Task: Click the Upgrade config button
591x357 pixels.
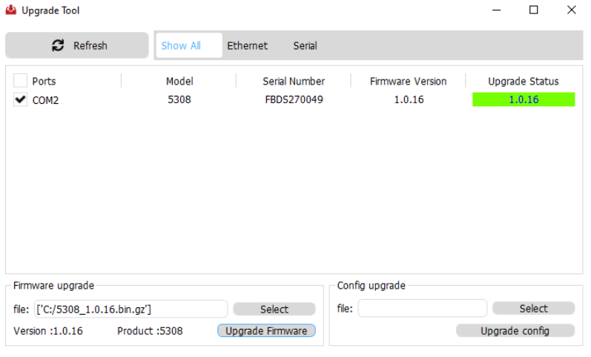Action: point(515,331)
